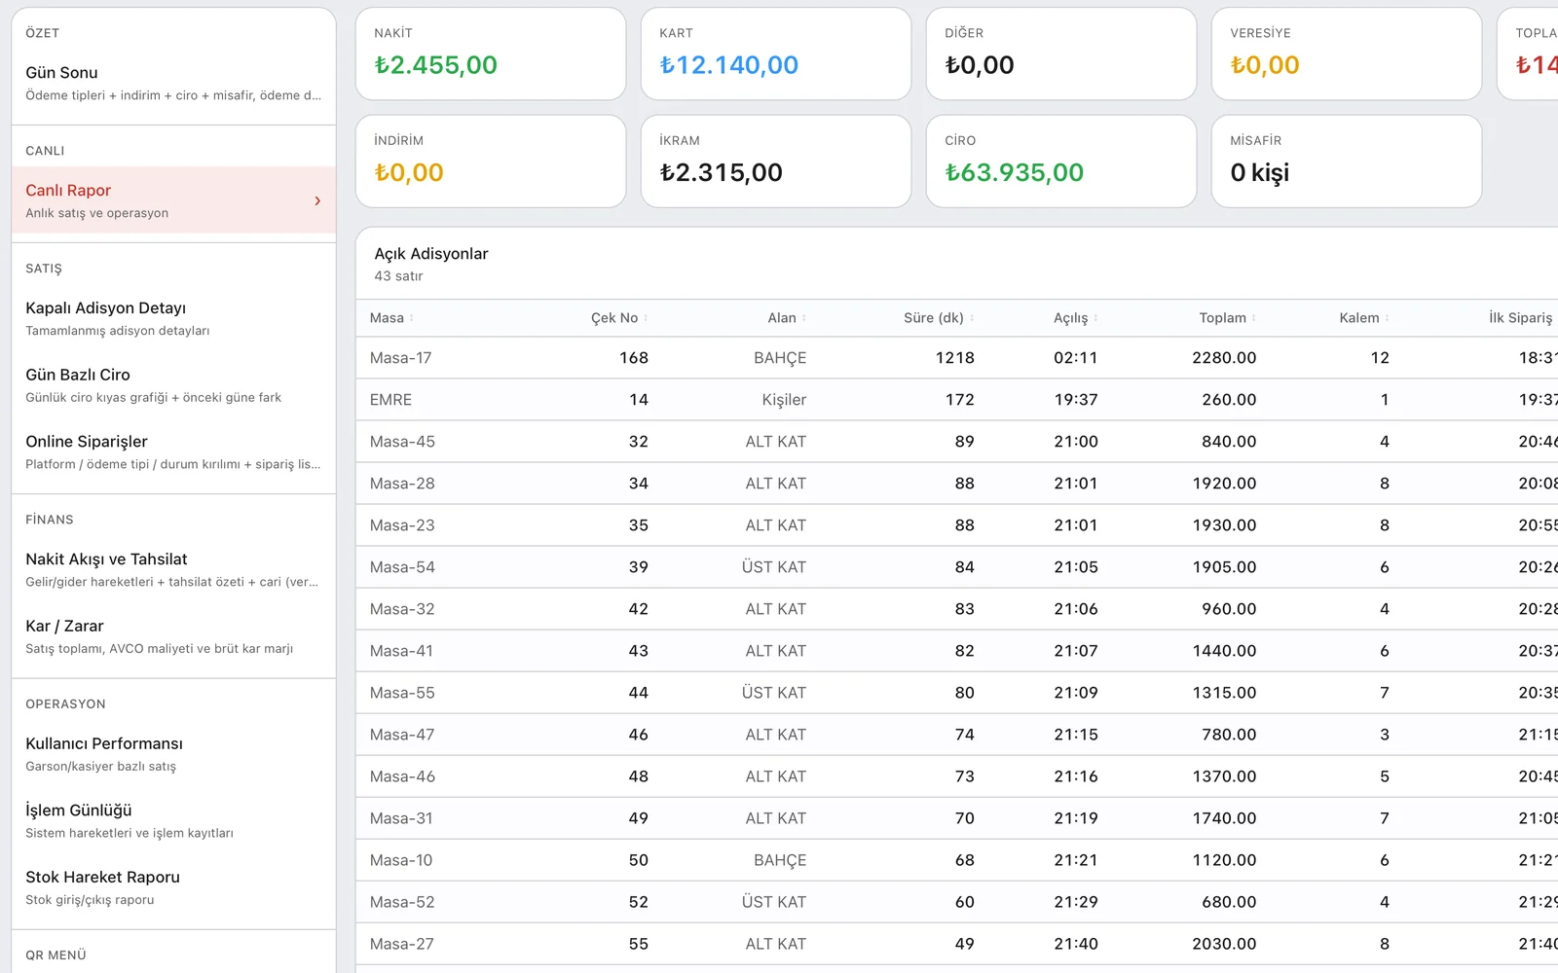Open Kullanıcı Performansı report

tap(173, 754)
